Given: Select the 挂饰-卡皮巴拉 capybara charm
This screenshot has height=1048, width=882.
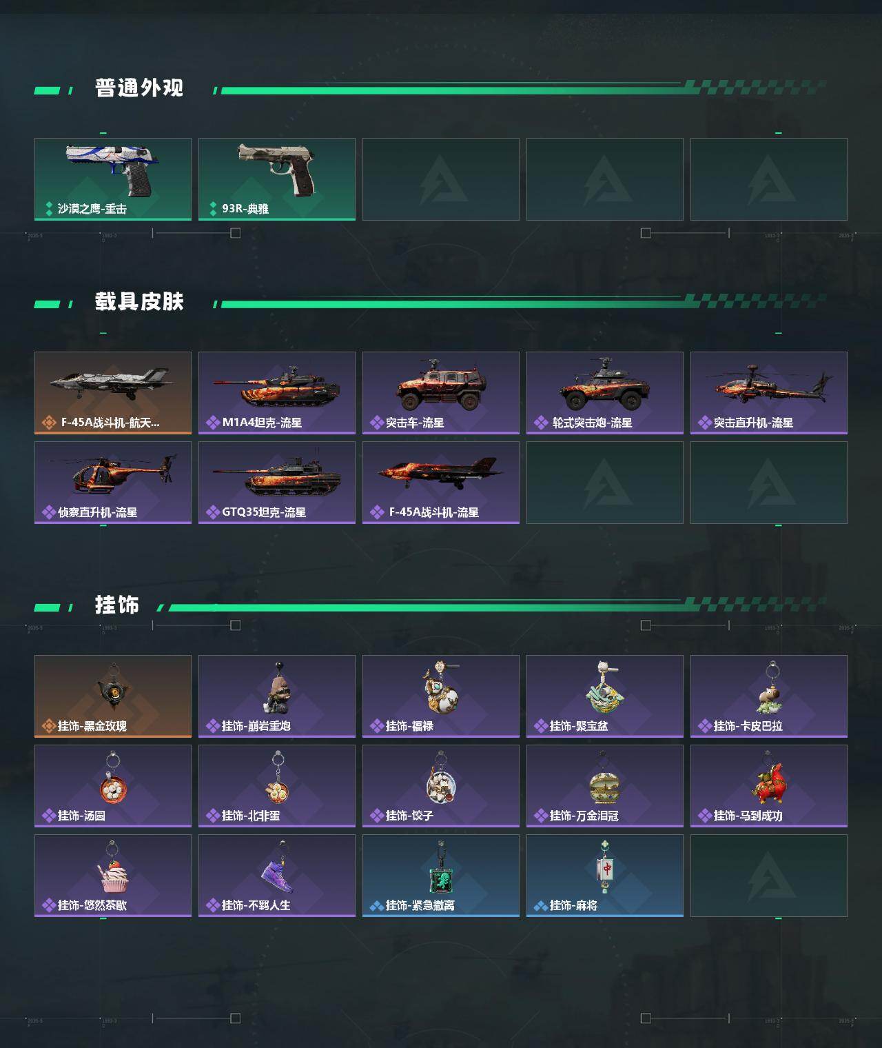Looking at the screenshot, I should click(769, 696).
